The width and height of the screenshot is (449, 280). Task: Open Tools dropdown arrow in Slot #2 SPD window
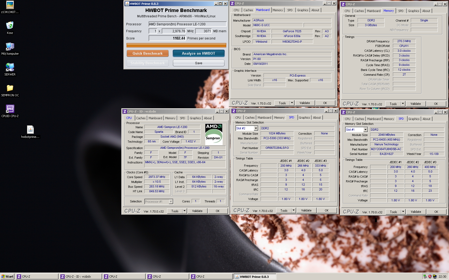pos(293,210)
